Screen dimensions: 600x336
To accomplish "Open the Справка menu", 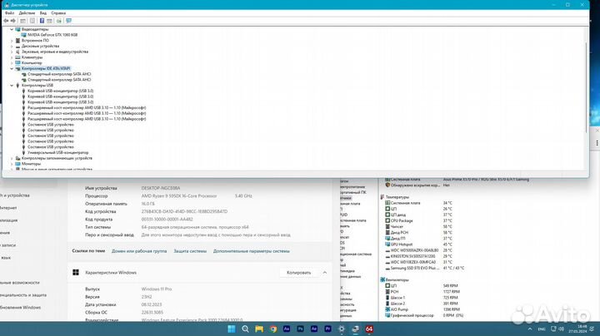I will [58, 13].
